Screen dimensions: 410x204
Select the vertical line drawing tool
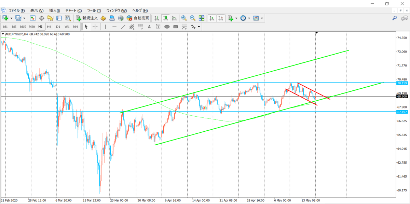106,27
